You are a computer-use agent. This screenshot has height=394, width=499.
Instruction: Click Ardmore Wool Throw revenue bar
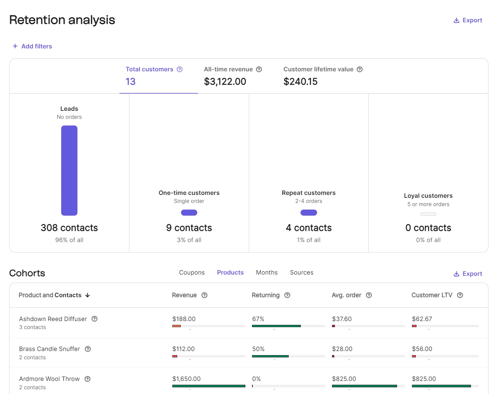pos(209,386)
